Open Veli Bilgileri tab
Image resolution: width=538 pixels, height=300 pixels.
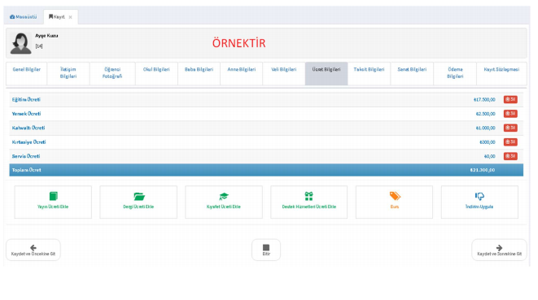coord(284,73)
